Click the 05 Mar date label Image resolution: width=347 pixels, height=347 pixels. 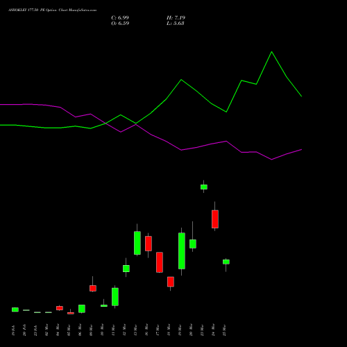(x=69, y=330)
